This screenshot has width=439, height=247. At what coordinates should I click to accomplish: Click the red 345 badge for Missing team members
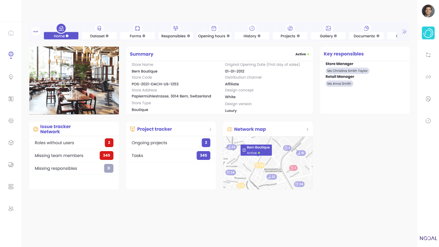pos(106,155)
